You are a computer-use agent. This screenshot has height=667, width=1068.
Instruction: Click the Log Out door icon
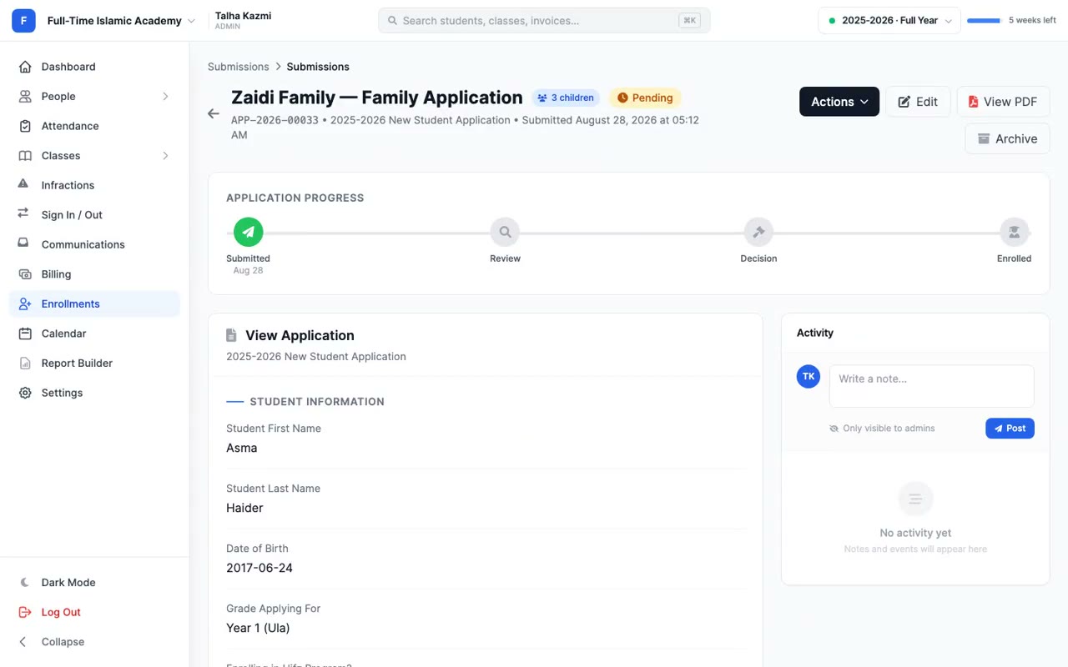click(25, 612)
